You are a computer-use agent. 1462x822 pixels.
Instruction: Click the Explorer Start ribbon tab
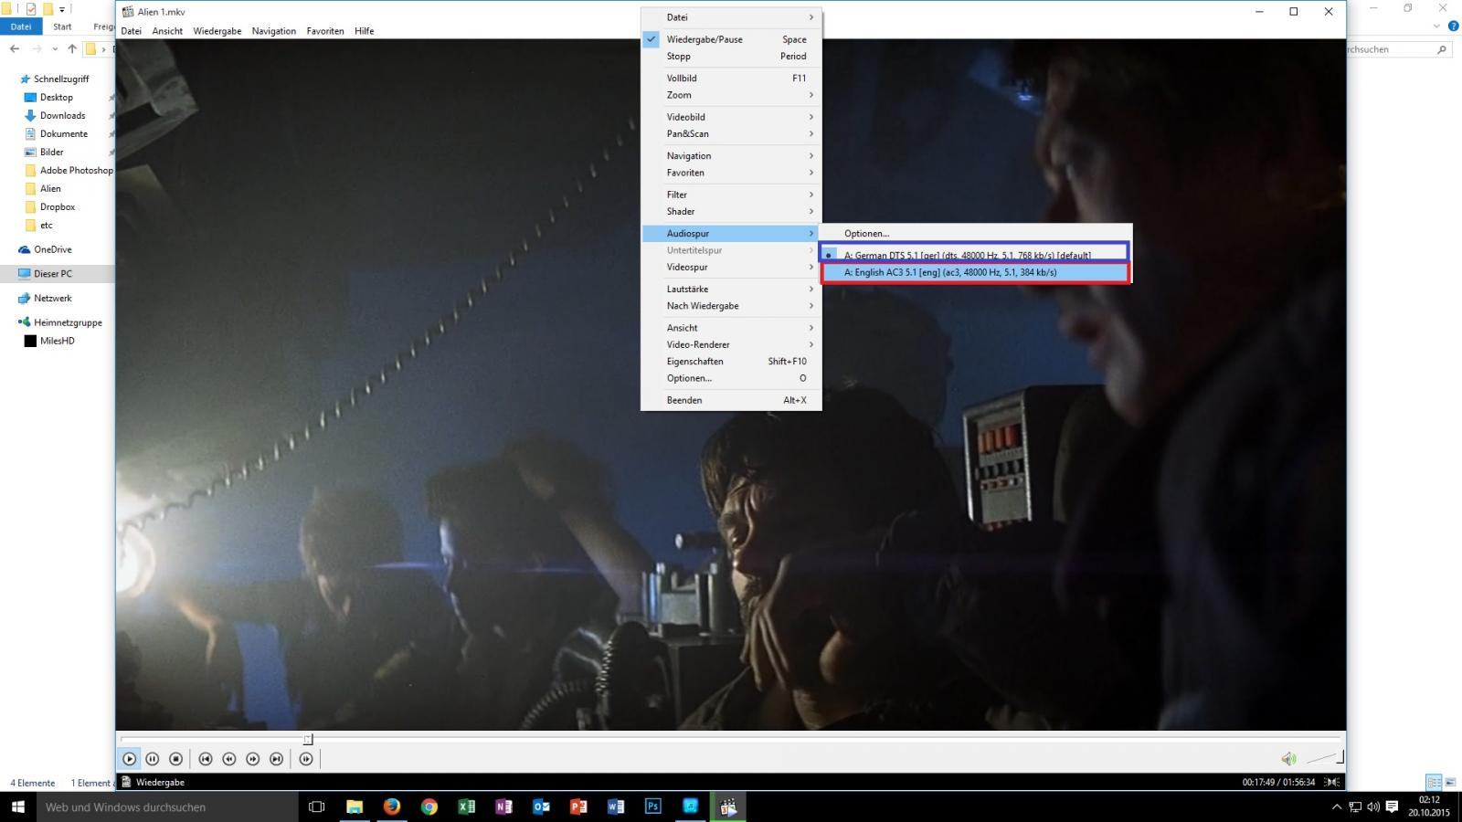[x=62, y=26]
